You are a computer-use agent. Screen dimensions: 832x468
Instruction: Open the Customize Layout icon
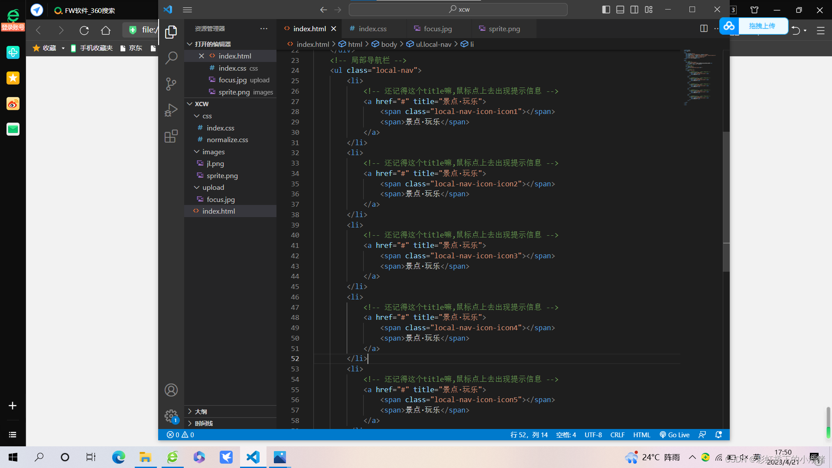click(649, 10)
